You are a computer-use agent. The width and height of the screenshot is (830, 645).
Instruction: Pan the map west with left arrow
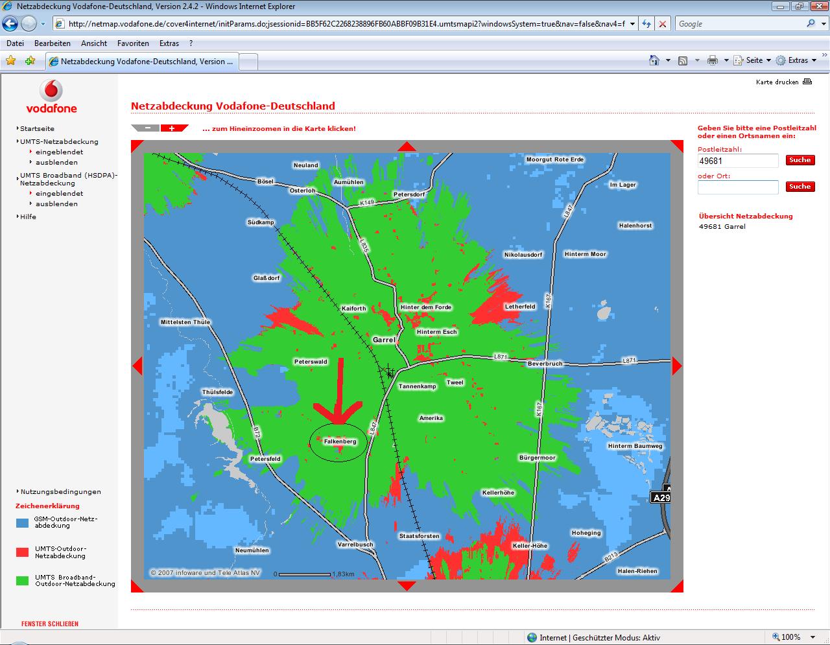coord(137,366)
